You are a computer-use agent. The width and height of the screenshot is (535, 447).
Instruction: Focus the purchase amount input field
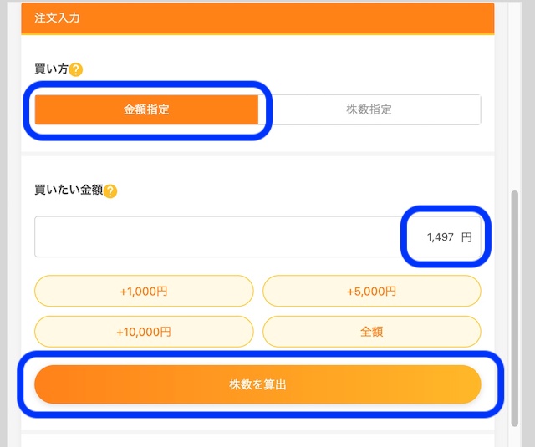(x=217, y=237)
